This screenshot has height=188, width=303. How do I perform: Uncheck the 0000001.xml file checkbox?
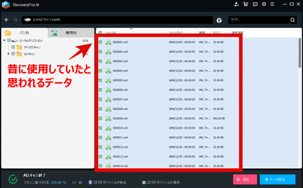[100, 42]
